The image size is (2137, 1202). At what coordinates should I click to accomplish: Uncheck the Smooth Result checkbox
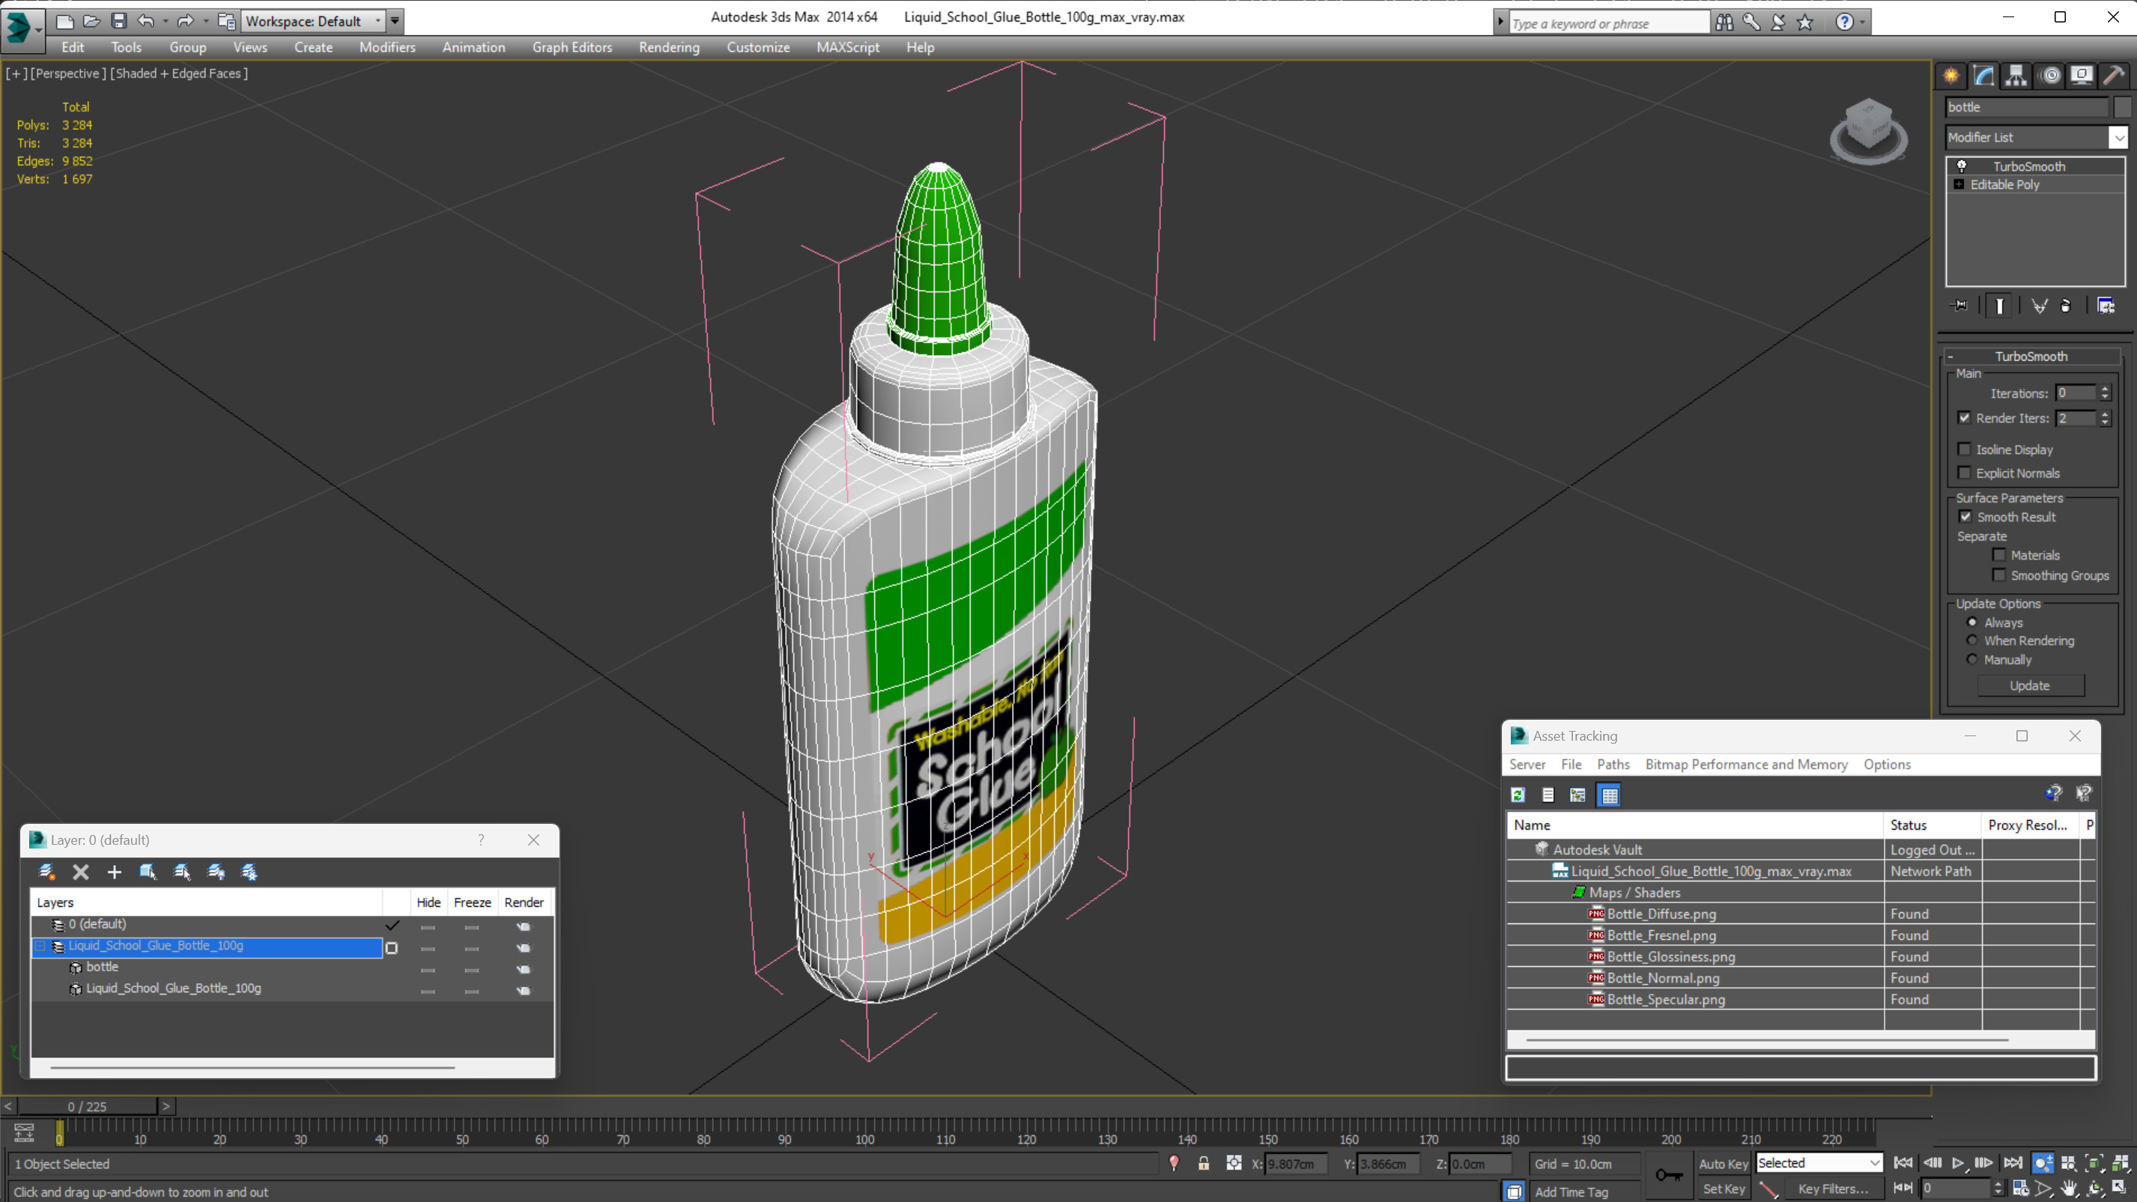click(x=1965, y=516)
